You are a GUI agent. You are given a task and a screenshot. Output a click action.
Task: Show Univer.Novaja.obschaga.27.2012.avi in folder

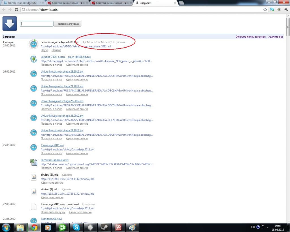coord(51,94)
